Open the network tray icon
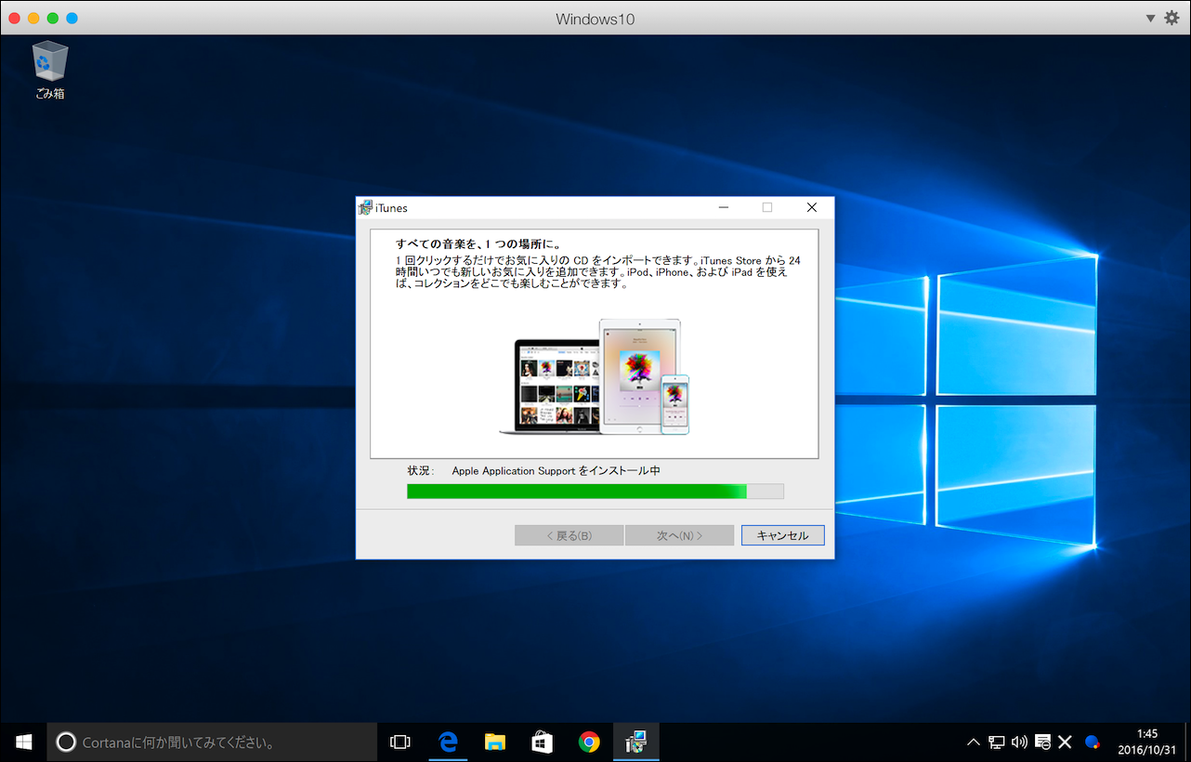The image size is (1191, 762). [x=997, y=742]
